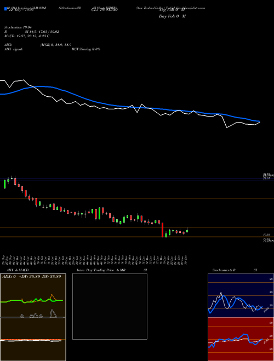Click the 'CL: 19.91540' closing value
The height and width of the screenshot is (361, 274).
105,10
